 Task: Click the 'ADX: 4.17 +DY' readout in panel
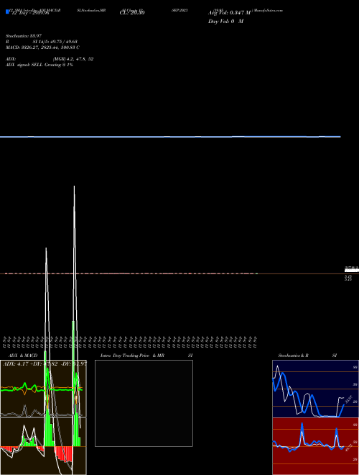click(x=45, y=363)
